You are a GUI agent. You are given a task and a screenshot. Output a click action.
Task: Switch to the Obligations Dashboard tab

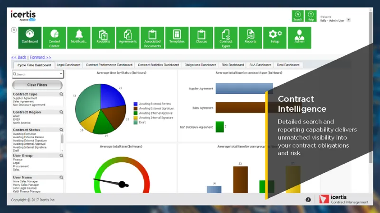pyautogui.click(x=200, y=65)
